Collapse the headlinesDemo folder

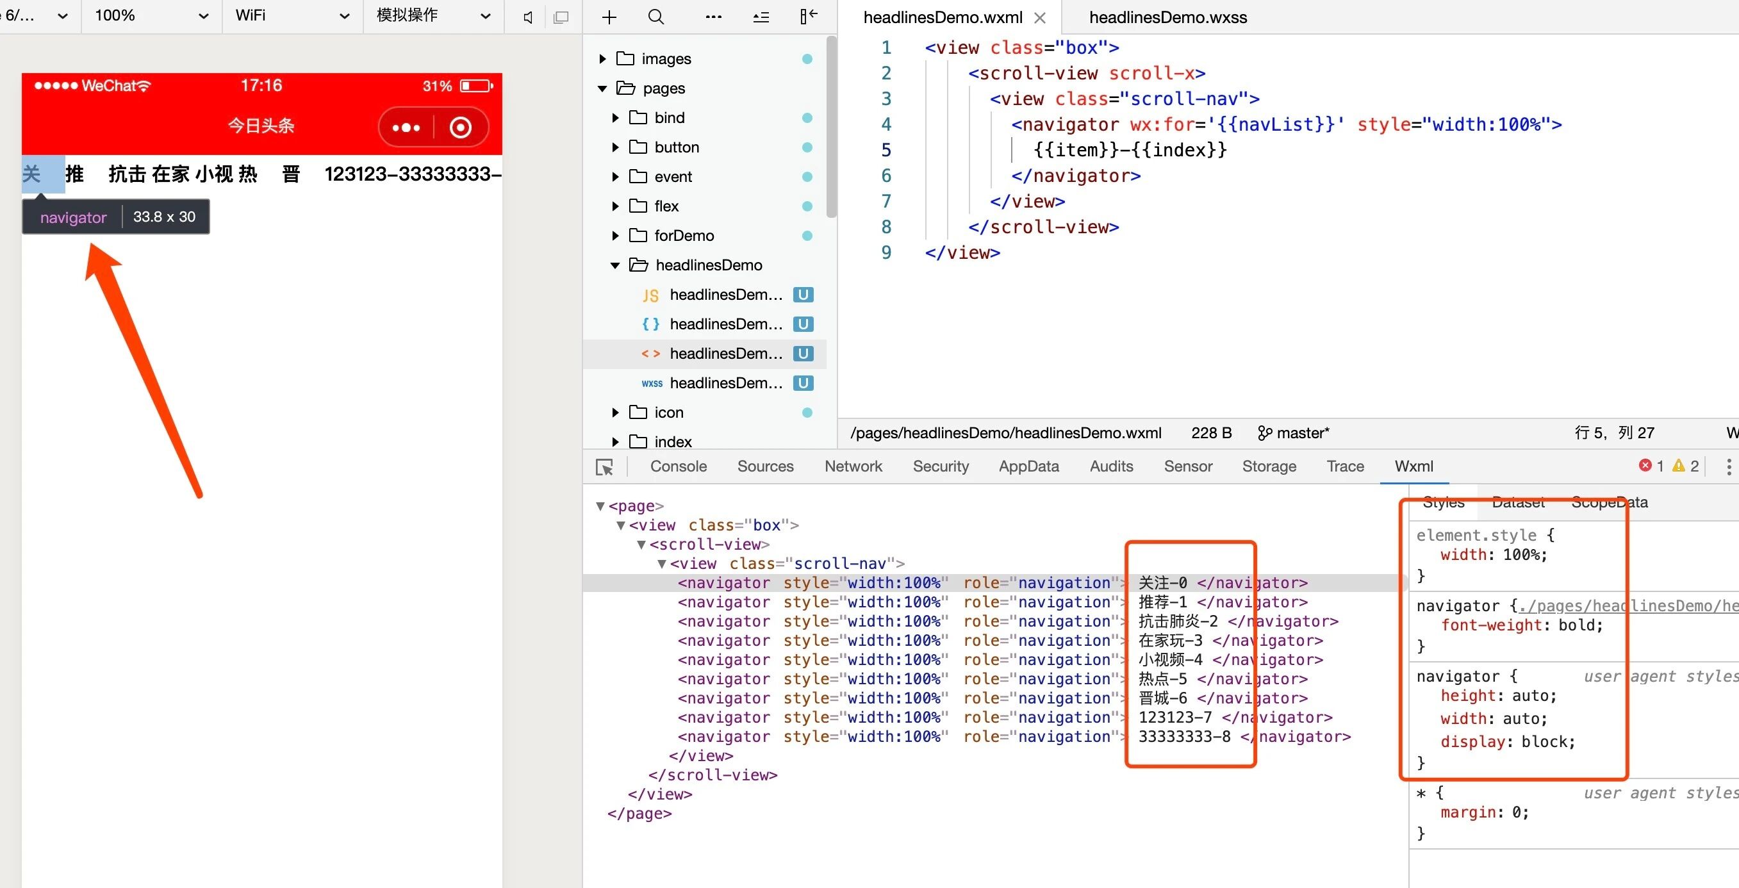click(614, 265)
